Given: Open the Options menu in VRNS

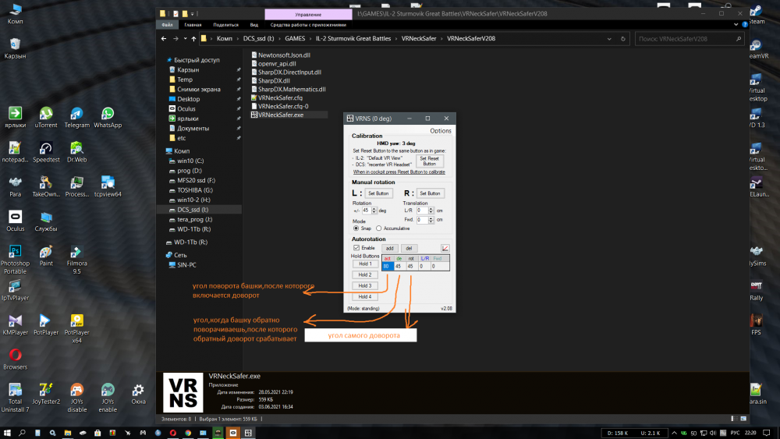Looking at the screenshot, I should 440,131.
